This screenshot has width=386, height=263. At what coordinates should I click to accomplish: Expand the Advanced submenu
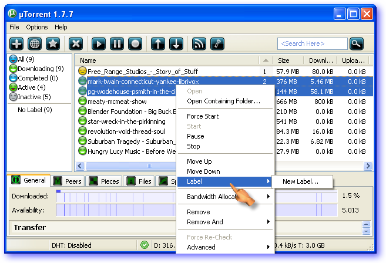[225, 247]
